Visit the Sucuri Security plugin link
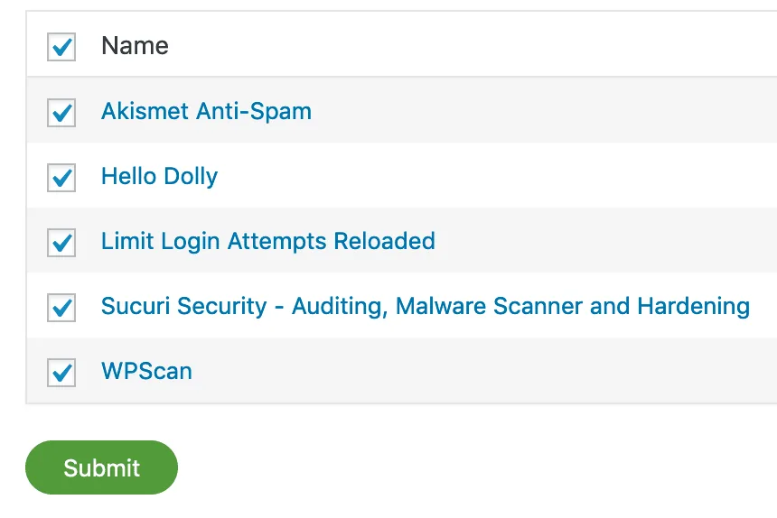 [x=425, y=306]
